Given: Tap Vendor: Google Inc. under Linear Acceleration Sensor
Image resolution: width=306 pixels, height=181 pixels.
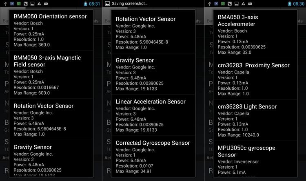Looking at the screenshot, I should pyautogui.click(x=135, y=108).
